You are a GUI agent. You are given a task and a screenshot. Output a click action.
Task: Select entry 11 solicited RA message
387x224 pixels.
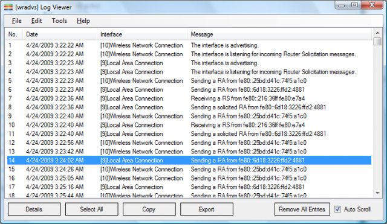click(189, 134)
